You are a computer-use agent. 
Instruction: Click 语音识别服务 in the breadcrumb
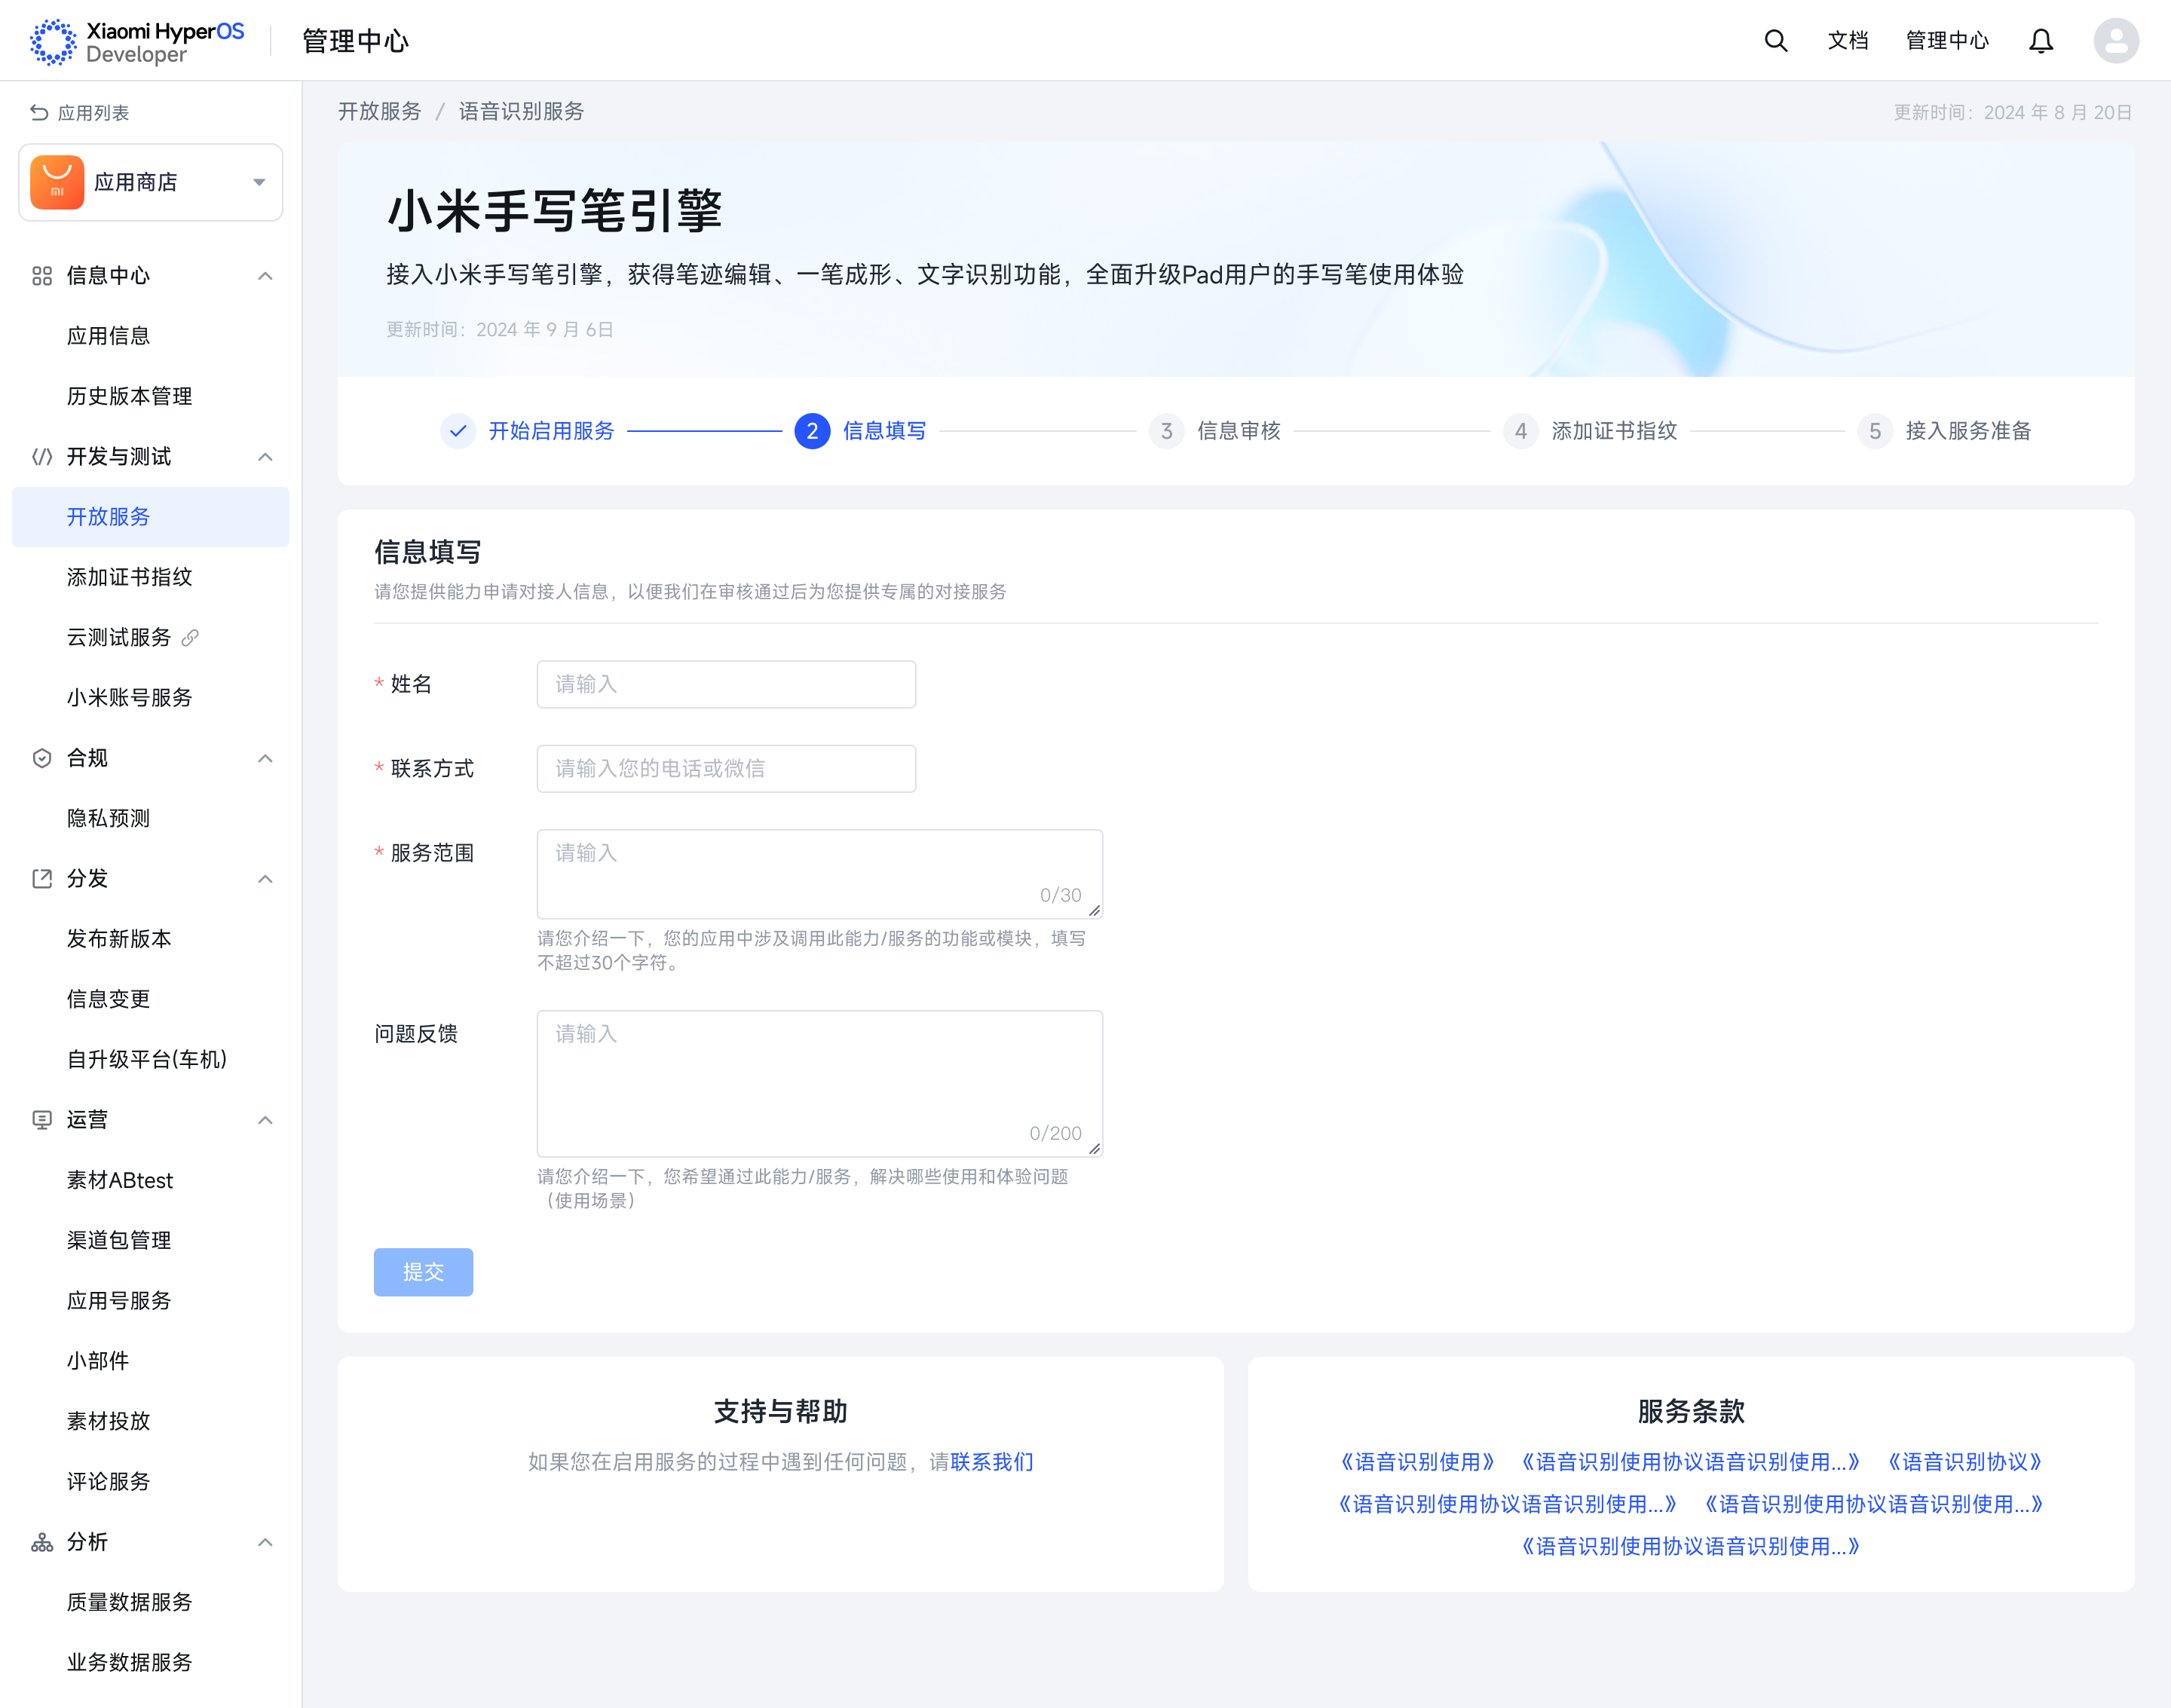(521, 111)
